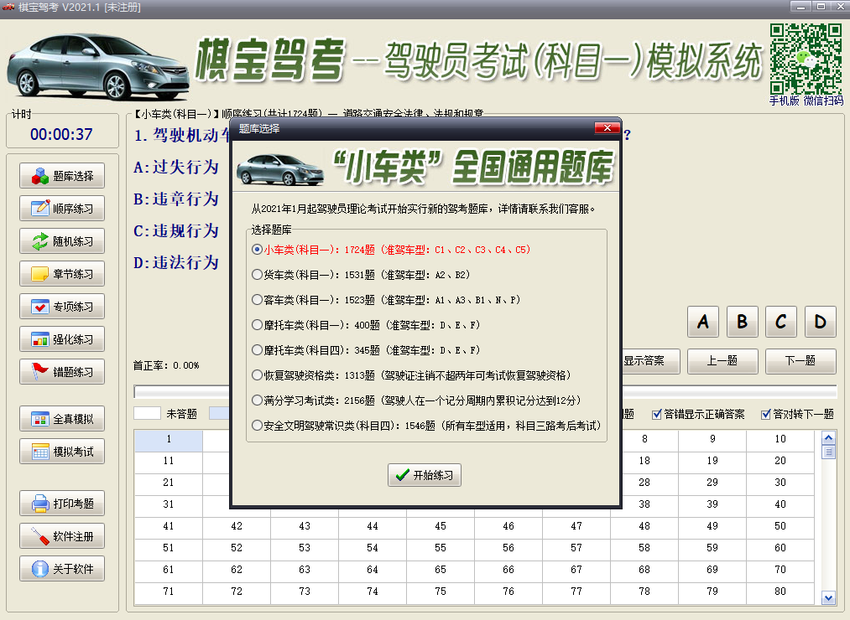The image size is (850, 620).
Task: Choose answer button C
Action: [781, 322]
